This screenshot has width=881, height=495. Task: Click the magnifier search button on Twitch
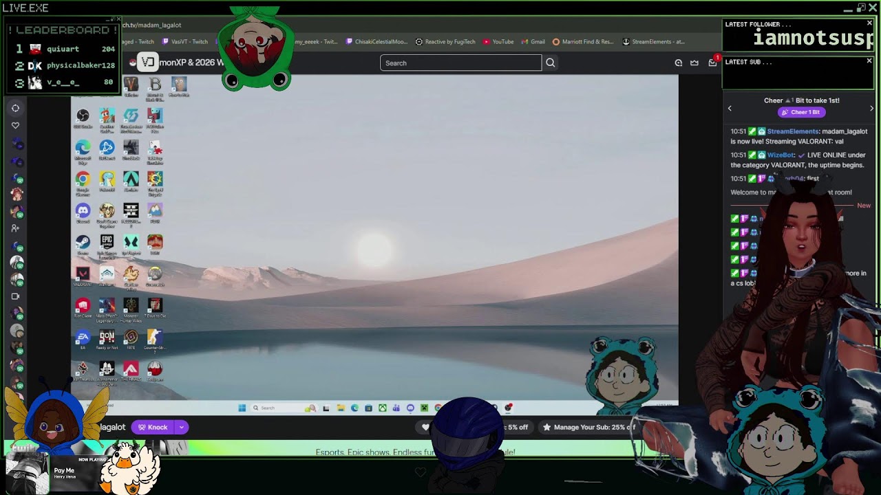point(550,63)
